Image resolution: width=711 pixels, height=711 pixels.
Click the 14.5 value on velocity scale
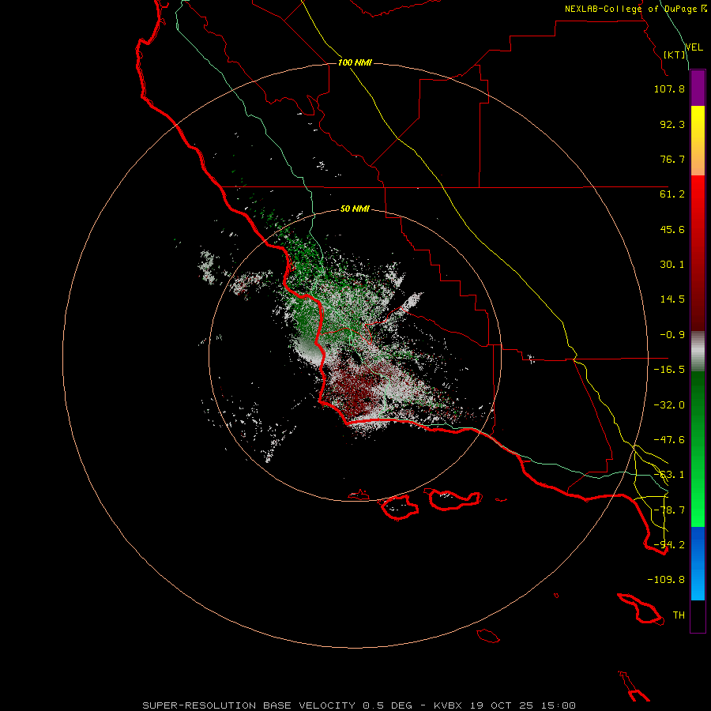point(672,299)
